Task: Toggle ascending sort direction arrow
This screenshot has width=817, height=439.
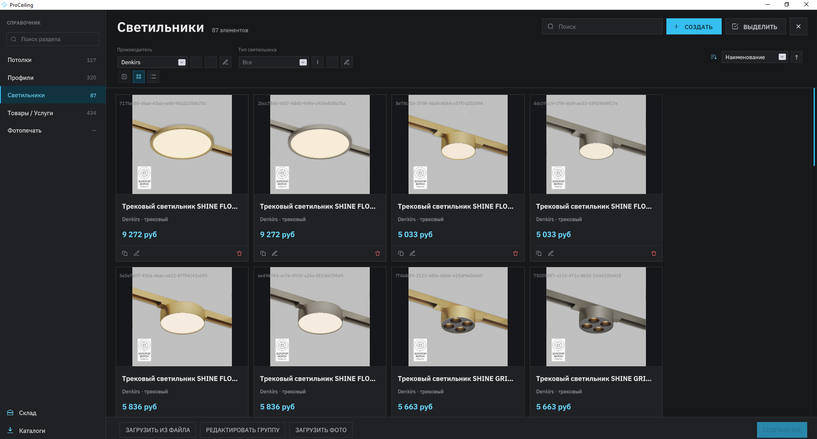Action: click(797, 57)
